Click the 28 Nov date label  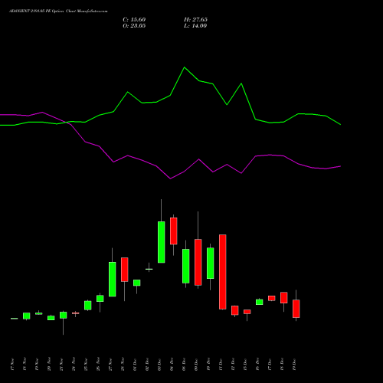(x=123, y=365)
